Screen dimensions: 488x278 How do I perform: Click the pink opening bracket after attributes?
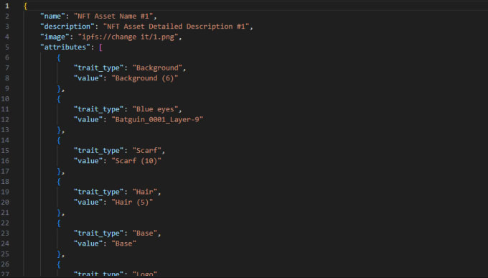100,47
